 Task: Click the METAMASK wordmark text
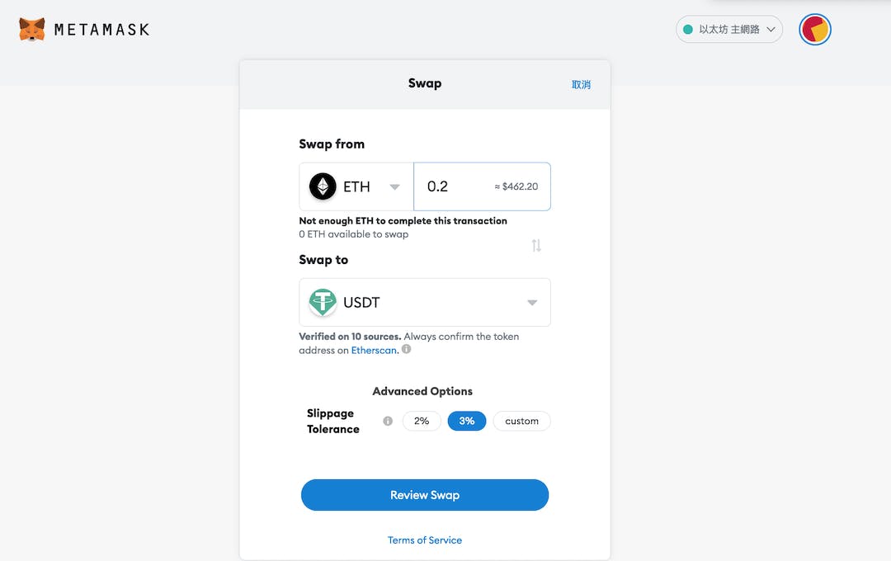coord(101,30)
